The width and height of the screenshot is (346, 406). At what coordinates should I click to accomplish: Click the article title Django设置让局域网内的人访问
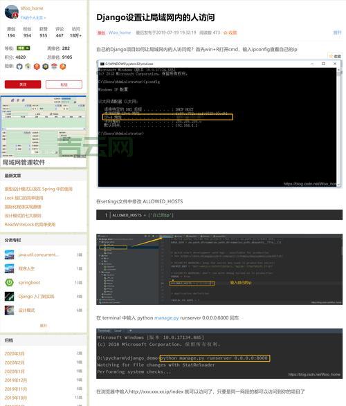(x=156, y=17)
